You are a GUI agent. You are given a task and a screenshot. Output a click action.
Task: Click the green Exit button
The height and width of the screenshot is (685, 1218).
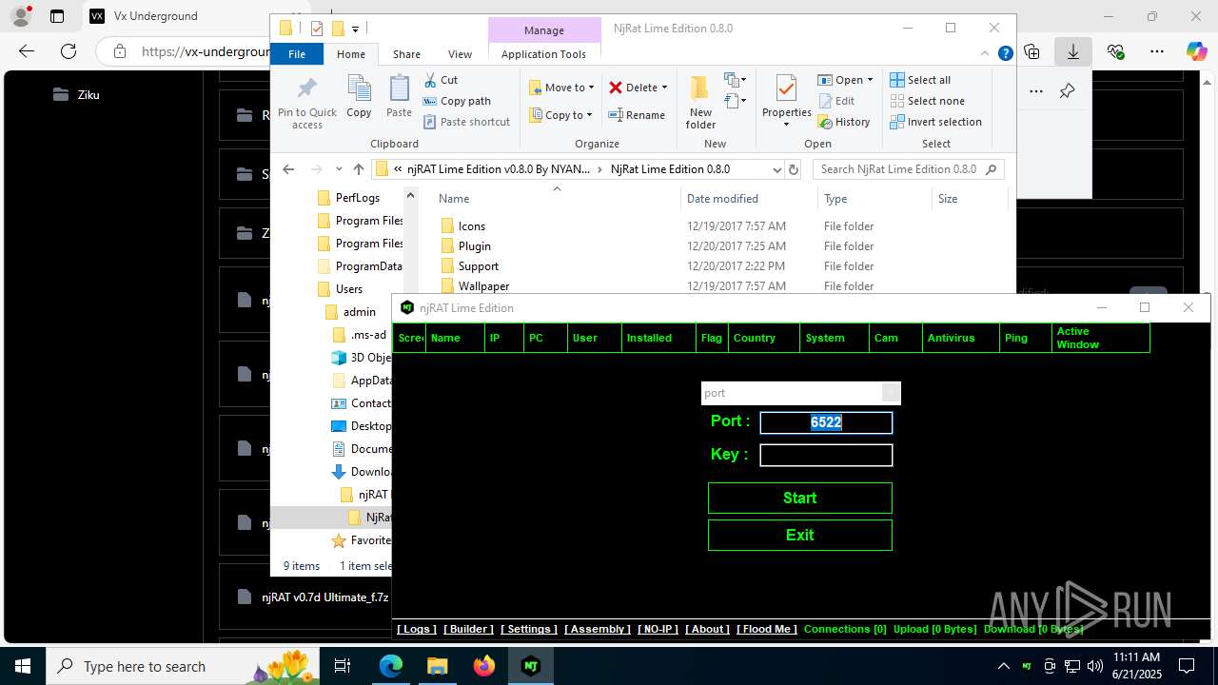coord(799,535)
